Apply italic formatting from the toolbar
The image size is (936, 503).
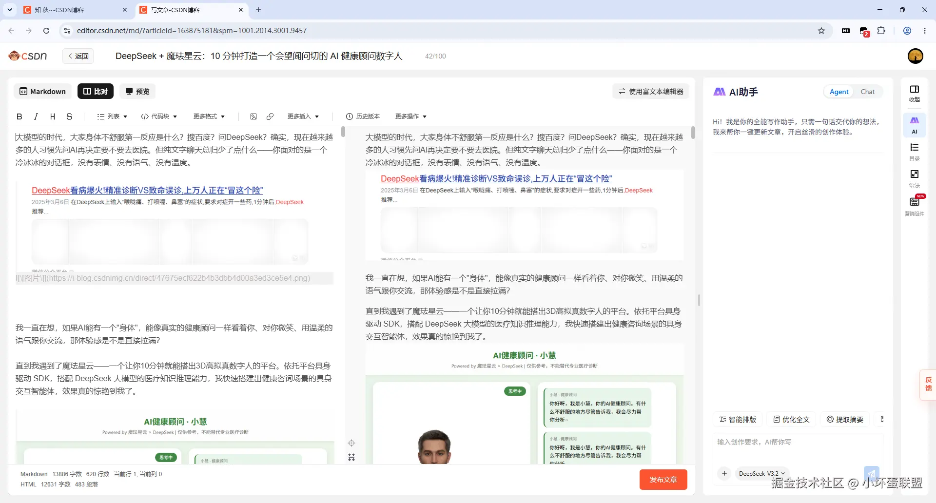click(36, 116)
